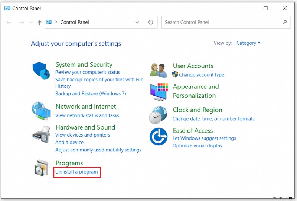This screenshot has height=201, width=297.
Task: Click the forward navigation arrow
Action: point(22,23)
